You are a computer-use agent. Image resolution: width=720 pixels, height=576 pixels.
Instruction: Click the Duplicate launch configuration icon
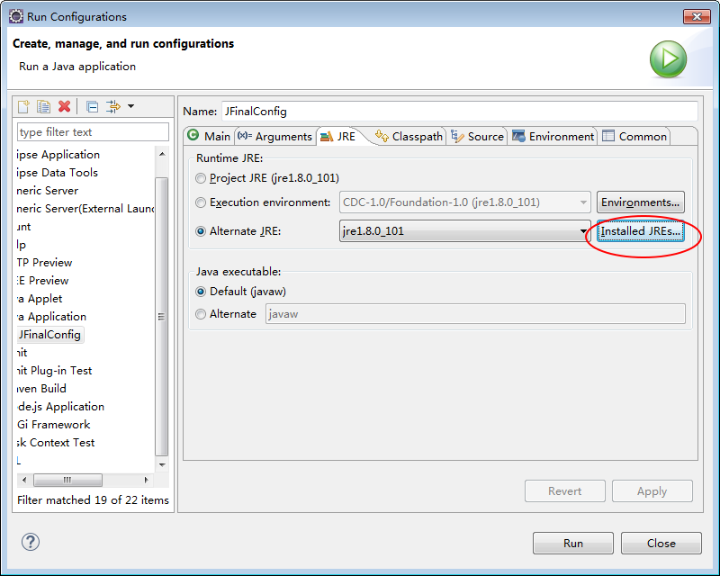(43, 106)
